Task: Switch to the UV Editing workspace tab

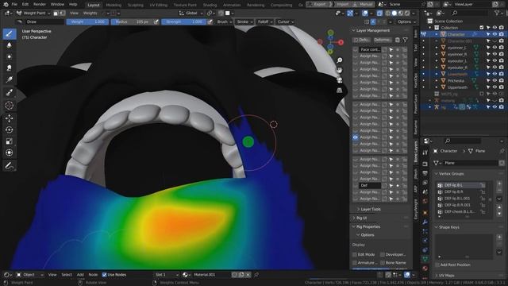Action: point(159,5)
